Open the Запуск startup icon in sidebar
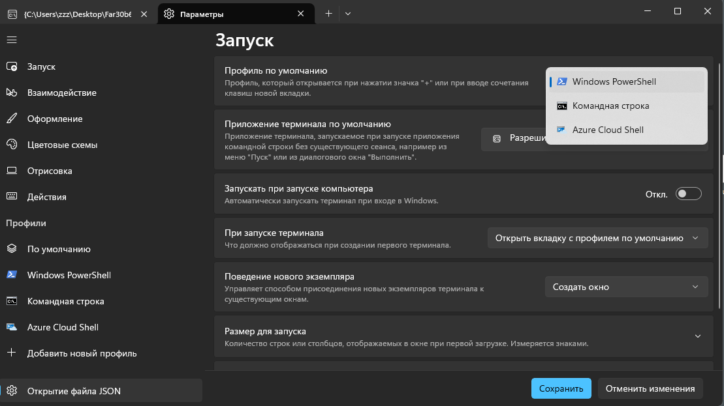Viewport: 724px width, 406px height. [x=12, y=67]
